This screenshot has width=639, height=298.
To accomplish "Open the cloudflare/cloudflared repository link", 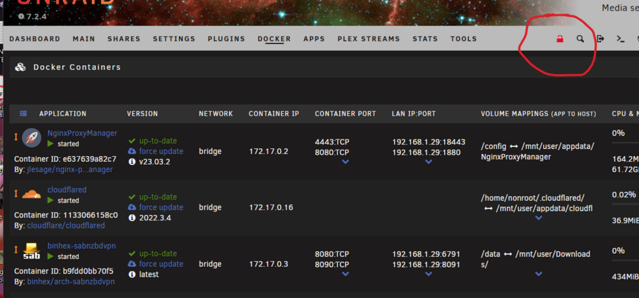I will [x=66, y=226].
